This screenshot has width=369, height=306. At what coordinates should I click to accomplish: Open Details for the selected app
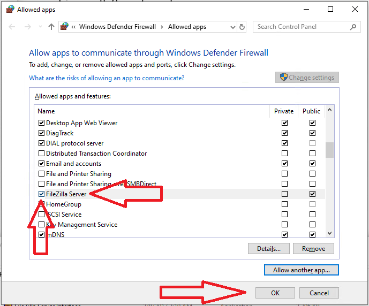tap(269, 249)
